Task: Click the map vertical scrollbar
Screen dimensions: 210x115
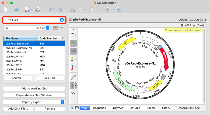Action: coord(204,66)
